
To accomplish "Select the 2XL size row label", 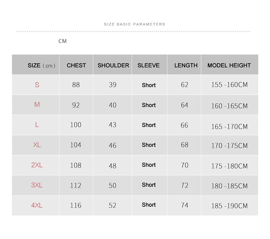I will (x=37, y=165).
